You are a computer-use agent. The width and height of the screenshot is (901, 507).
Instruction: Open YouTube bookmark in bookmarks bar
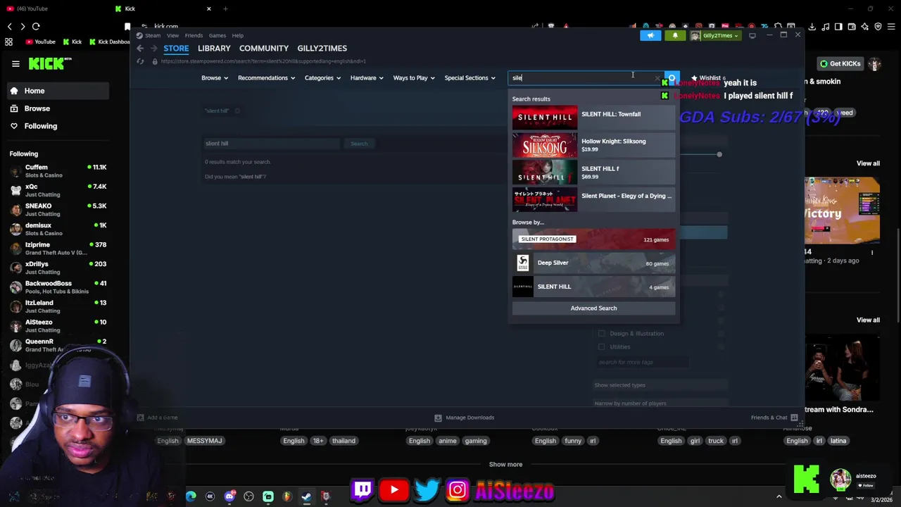(x=40, y=42)
